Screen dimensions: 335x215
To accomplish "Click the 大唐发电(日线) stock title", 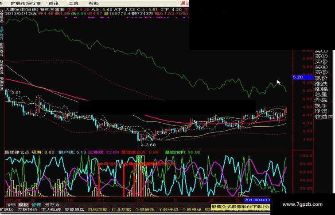I will [22, 10].
